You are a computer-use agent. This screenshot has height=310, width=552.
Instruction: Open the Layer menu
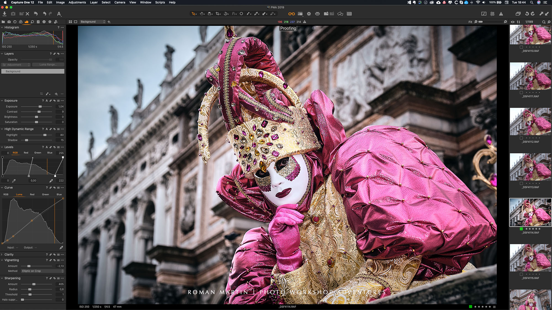click(x=94, y=2)
